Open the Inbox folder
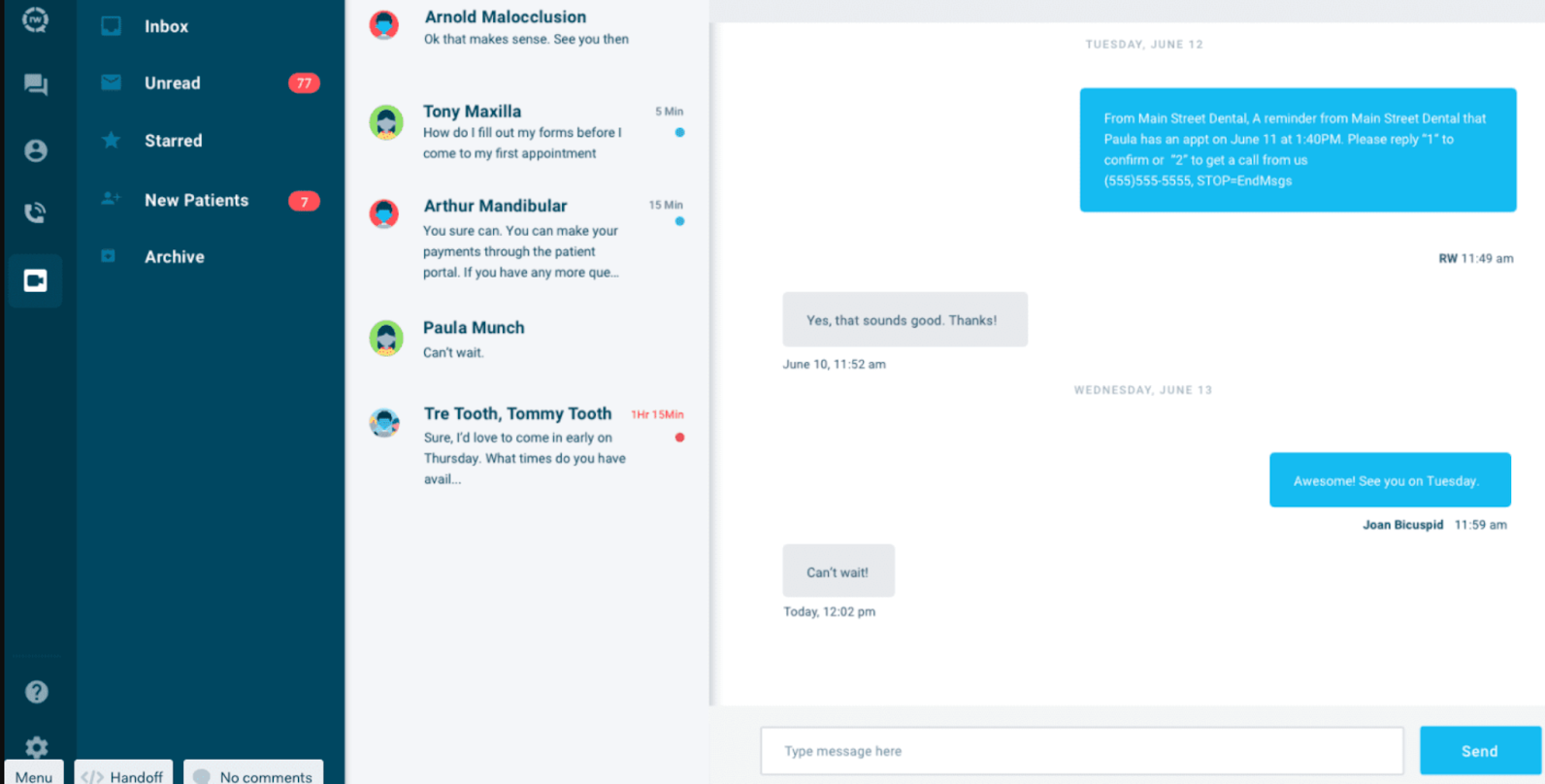Viewport: 1545px width, 784px height. pos(166,26)
